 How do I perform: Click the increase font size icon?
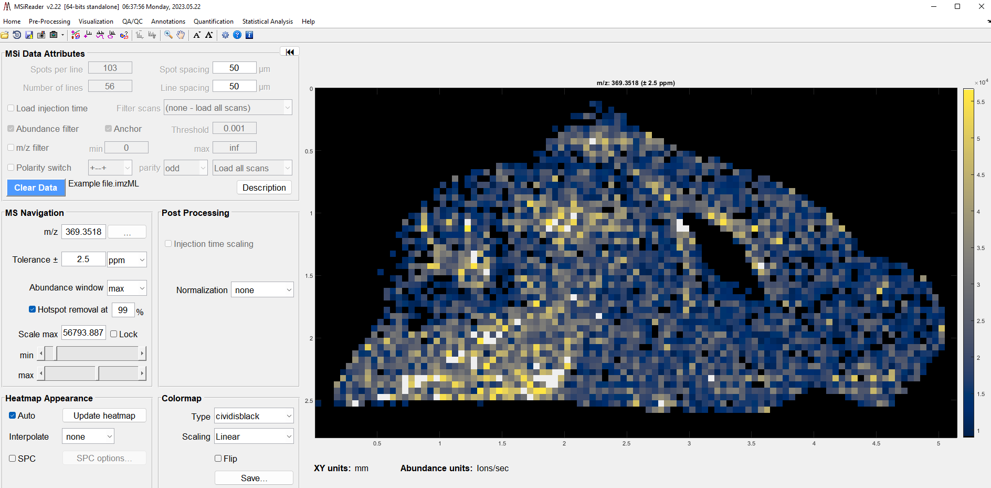[x=209, y=35]
